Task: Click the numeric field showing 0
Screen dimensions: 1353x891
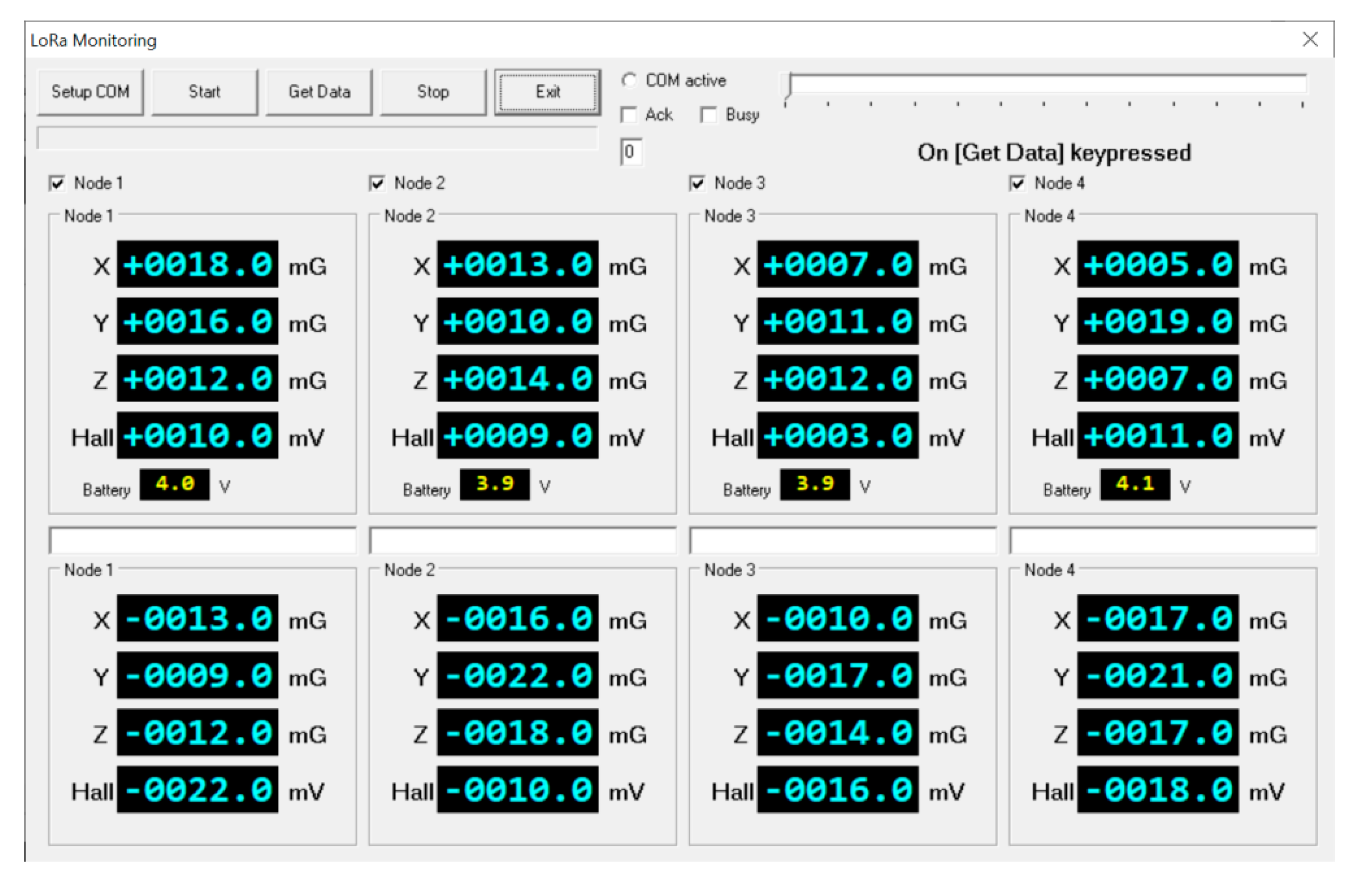Action: pos(631,152)
